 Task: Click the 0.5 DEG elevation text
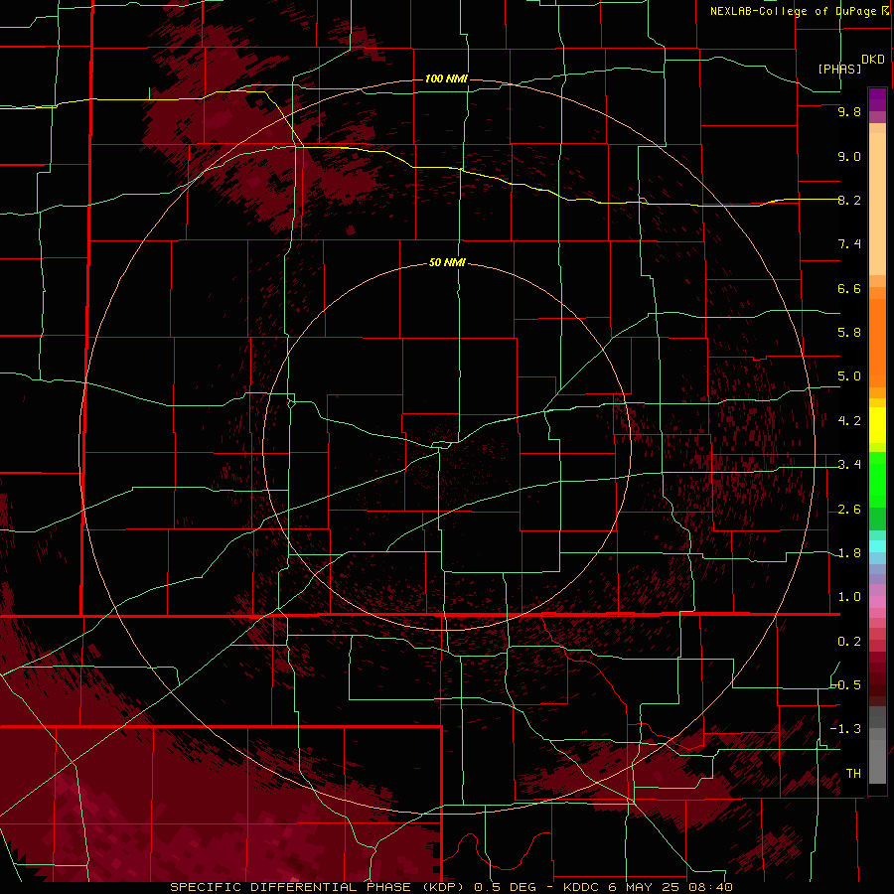pos(506,887)
